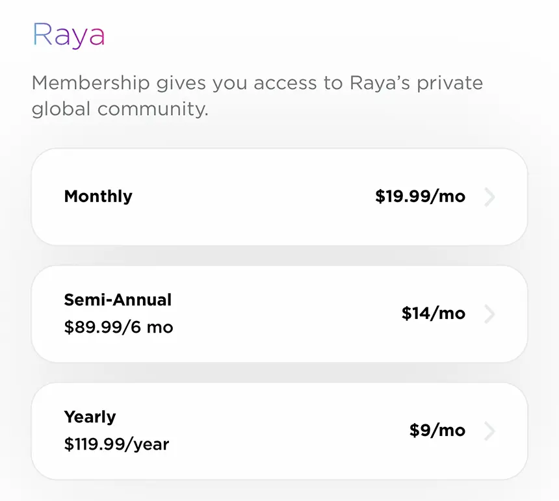The height and width of the screenshot is (501, 559).
Task: Select the $89.99/6 mo subtitle text
Action: [x=118, y=328]
